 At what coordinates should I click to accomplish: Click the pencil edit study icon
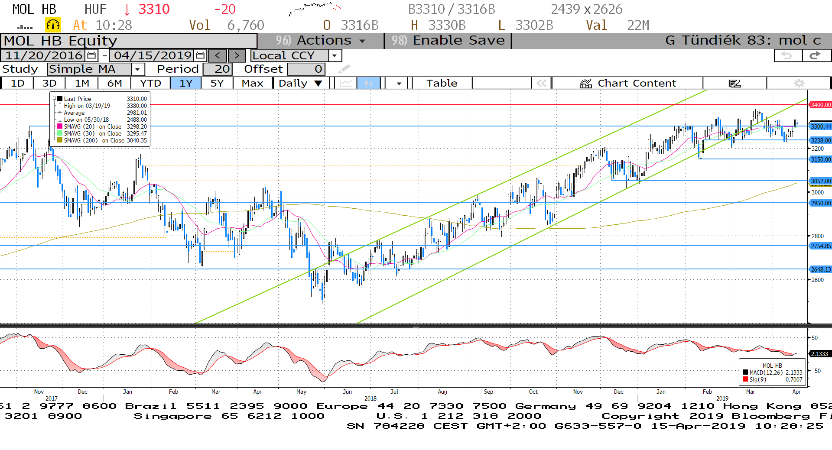pos(344,69)
